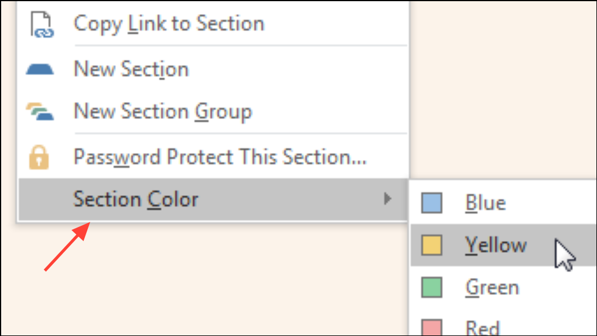Choose Copy Link to Section menu entry
This screenshot has width=597, height=336.
tap(213, 23)
